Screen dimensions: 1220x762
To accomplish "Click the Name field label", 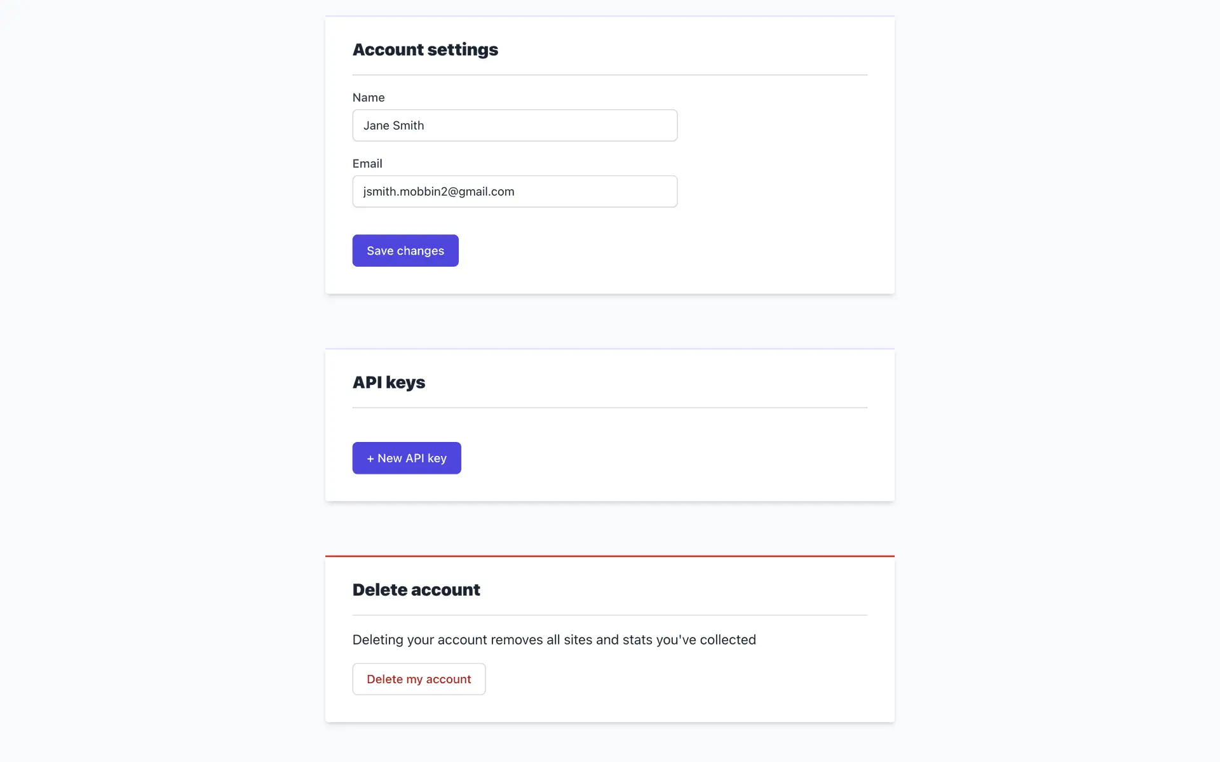I will (x=369, y=98).
